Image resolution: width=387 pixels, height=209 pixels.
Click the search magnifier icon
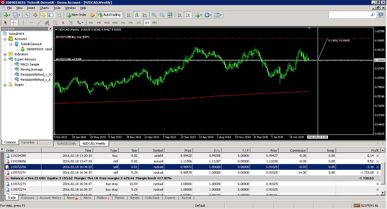tap(373, 15)
